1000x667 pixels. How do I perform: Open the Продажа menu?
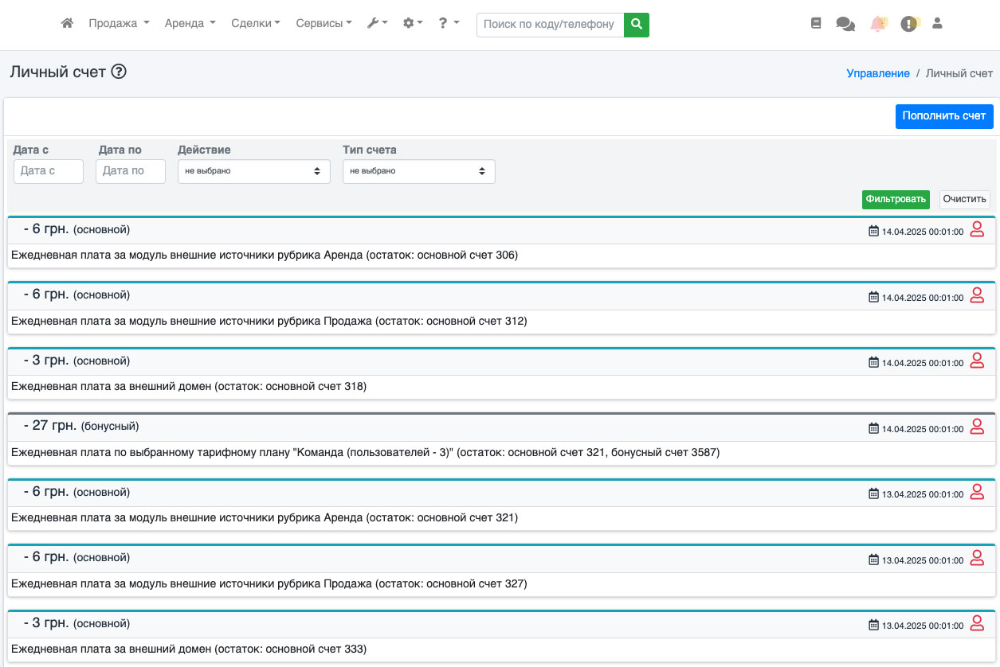point(119,24)
